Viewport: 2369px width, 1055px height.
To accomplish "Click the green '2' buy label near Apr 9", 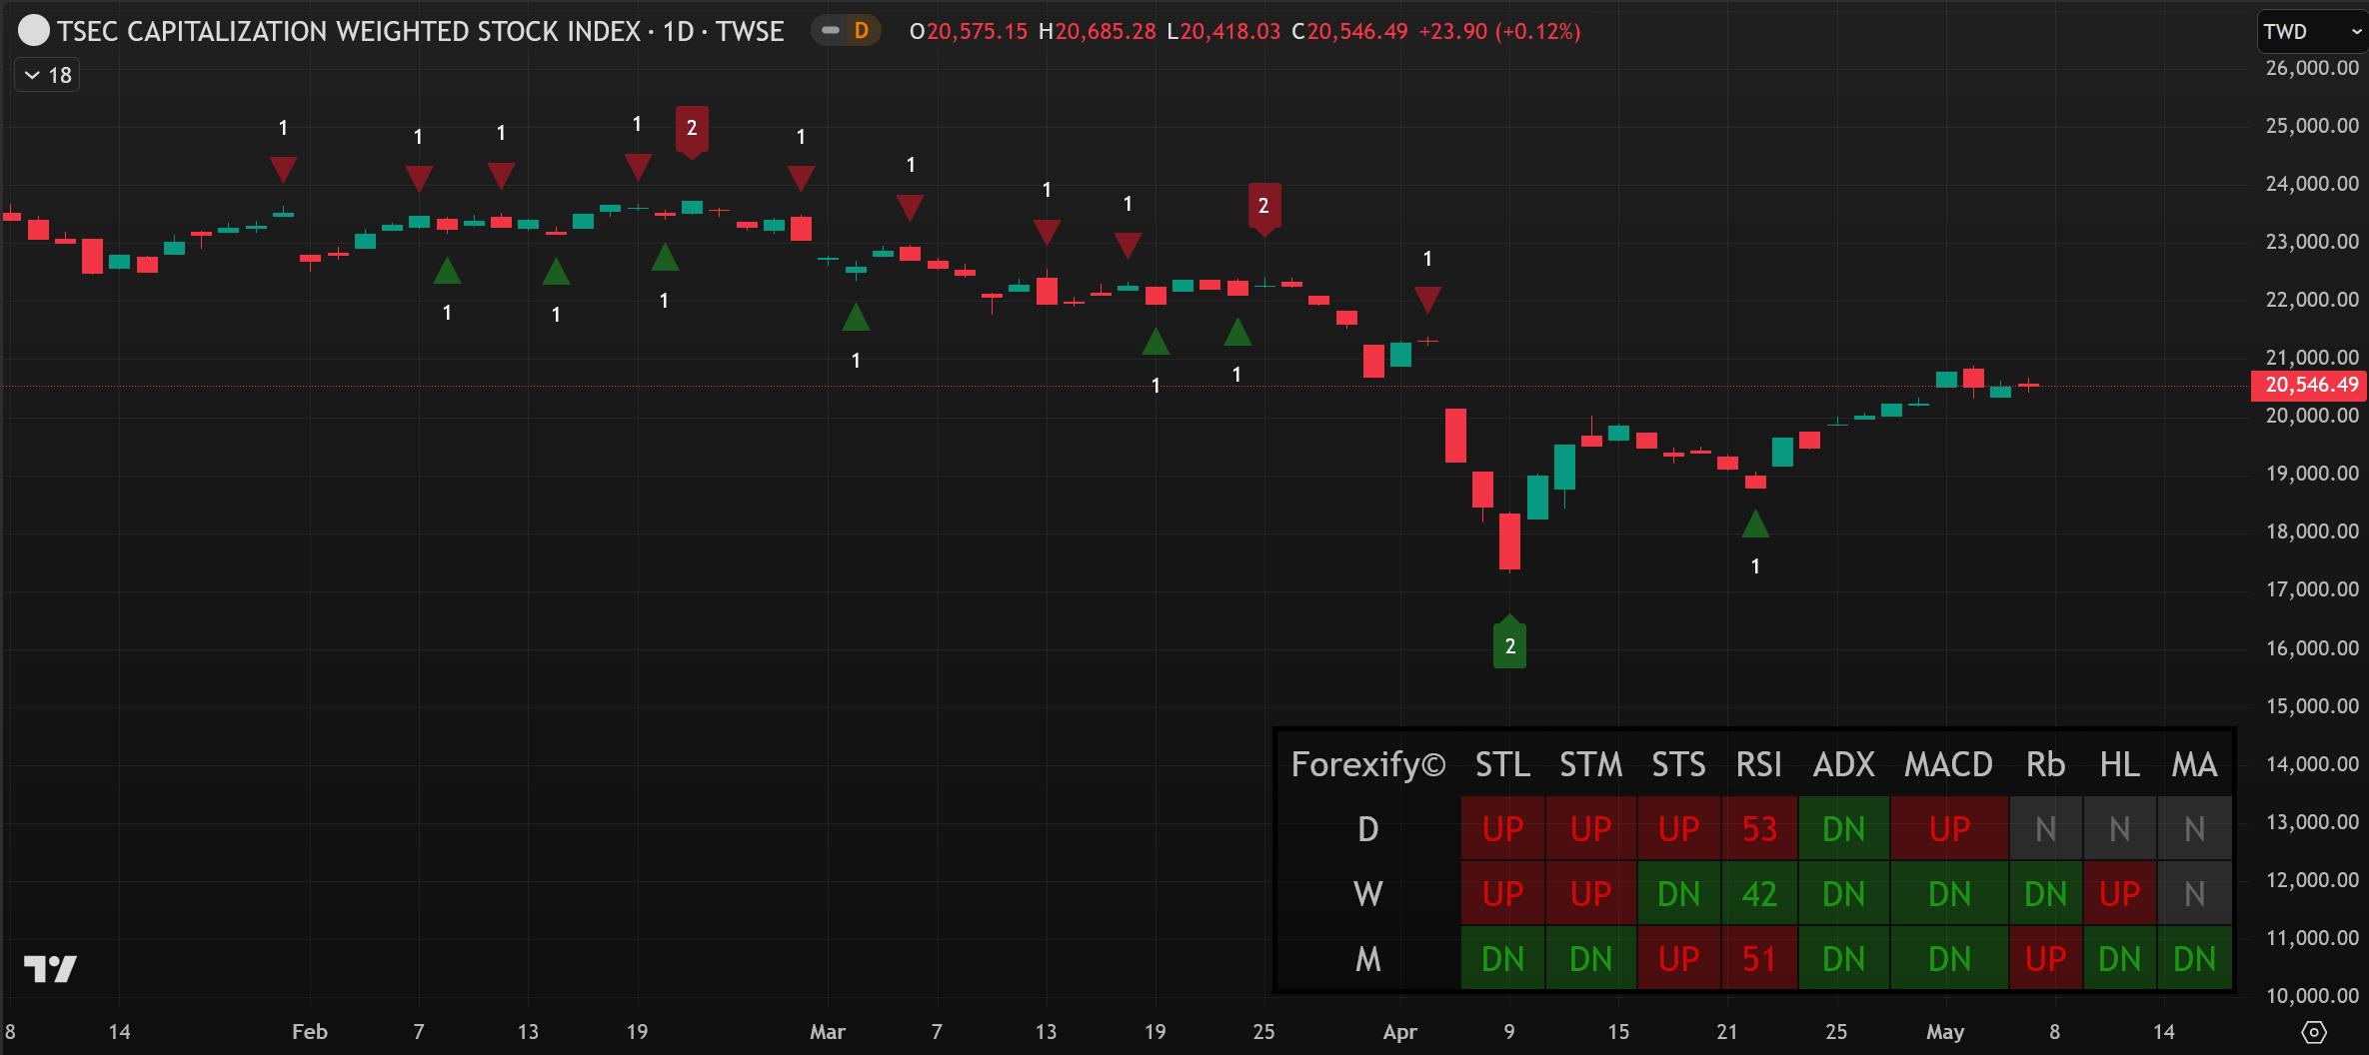I will (1509, 645).
